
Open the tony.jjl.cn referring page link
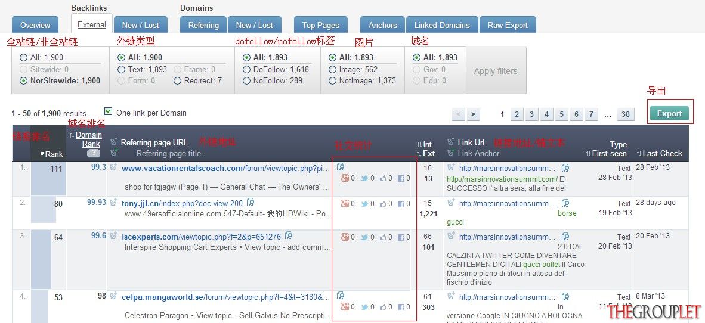coord(182,203)
